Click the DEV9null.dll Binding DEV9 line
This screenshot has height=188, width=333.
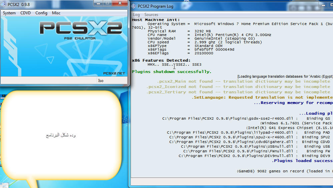pyautogui.click(x=255, y=156)
